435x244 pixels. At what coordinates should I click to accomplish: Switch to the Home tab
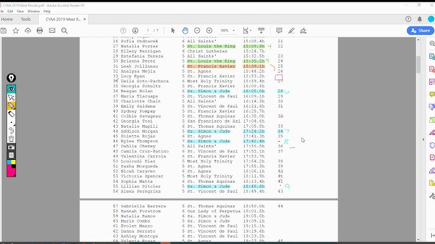[7, 19]
